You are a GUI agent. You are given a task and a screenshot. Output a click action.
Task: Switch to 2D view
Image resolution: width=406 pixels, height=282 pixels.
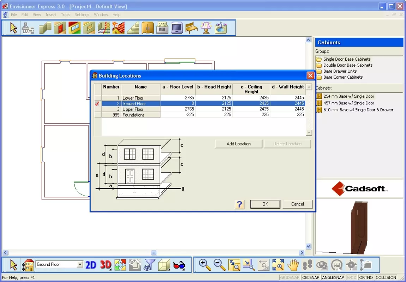[x=91, y=265]
